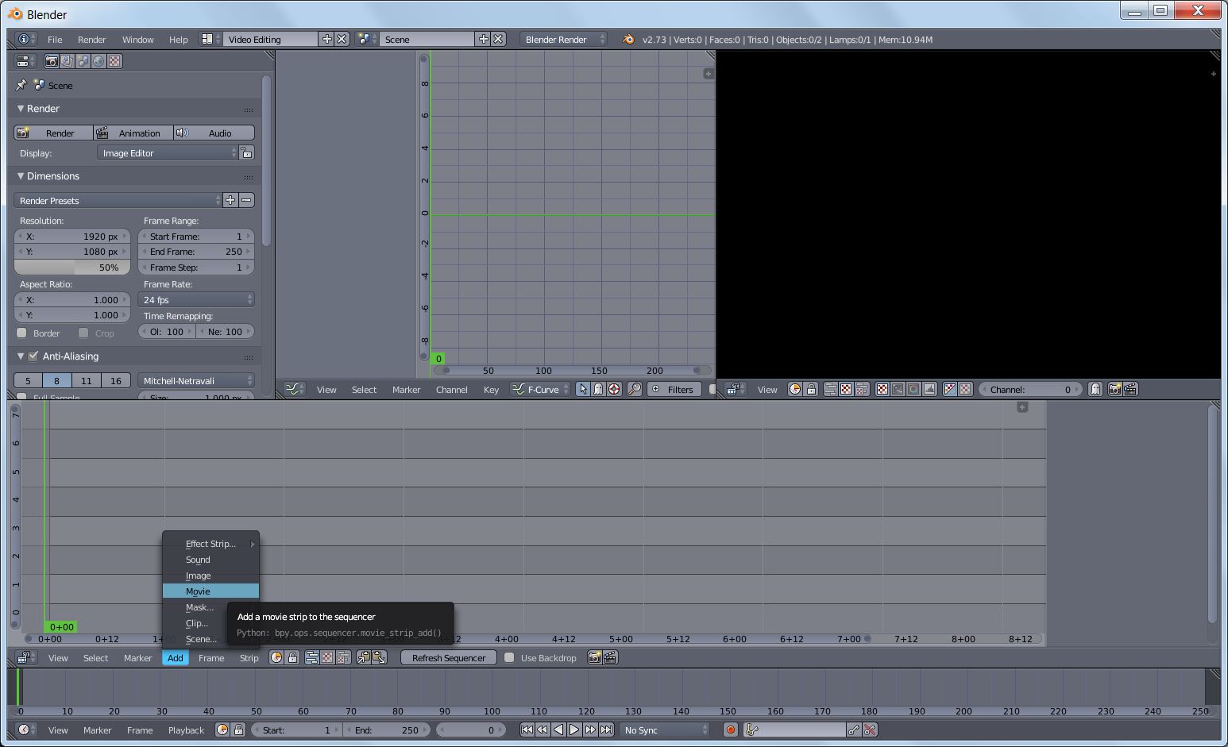Open the File menu

point(55,39)
